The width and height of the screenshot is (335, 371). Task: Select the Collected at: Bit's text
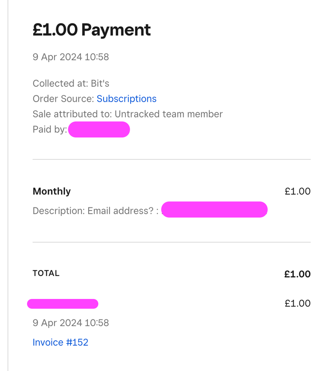pyautogui.click(x=71, y=84)
